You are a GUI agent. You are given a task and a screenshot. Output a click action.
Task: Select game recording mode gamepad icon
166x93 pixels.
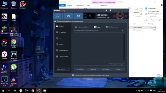(x=68, y=16)
